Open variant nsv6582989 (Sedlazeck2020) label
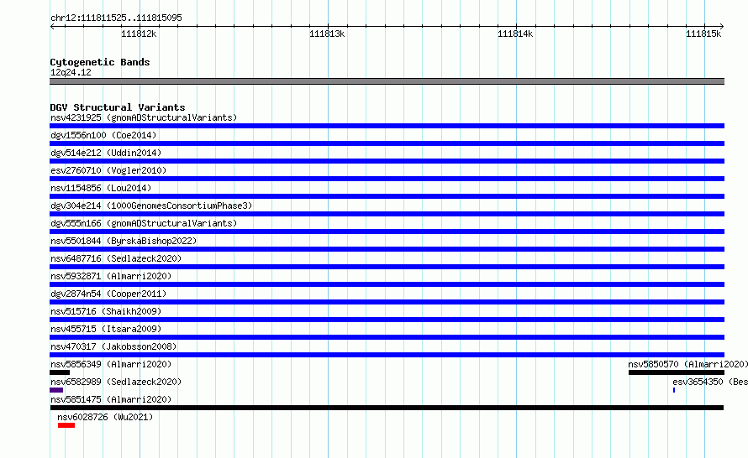748x458 pixels. [116, 382]
